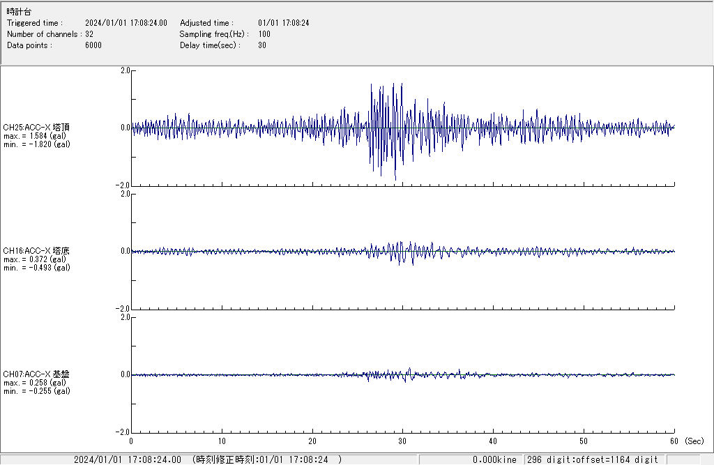Viewport: 714px width, 465px height.
Task: Click the 30-second tick on the time axis
Action: tap(402, 441)
